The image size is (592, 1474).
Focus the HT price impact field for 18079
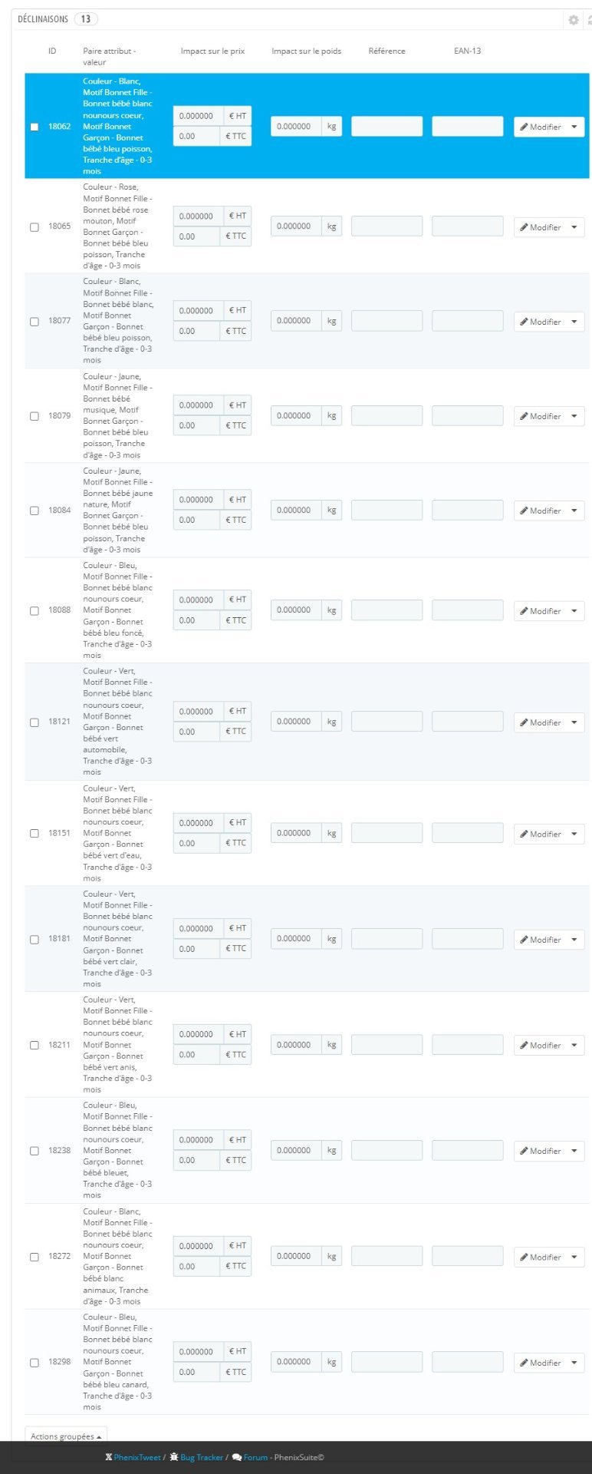[198, 405]
